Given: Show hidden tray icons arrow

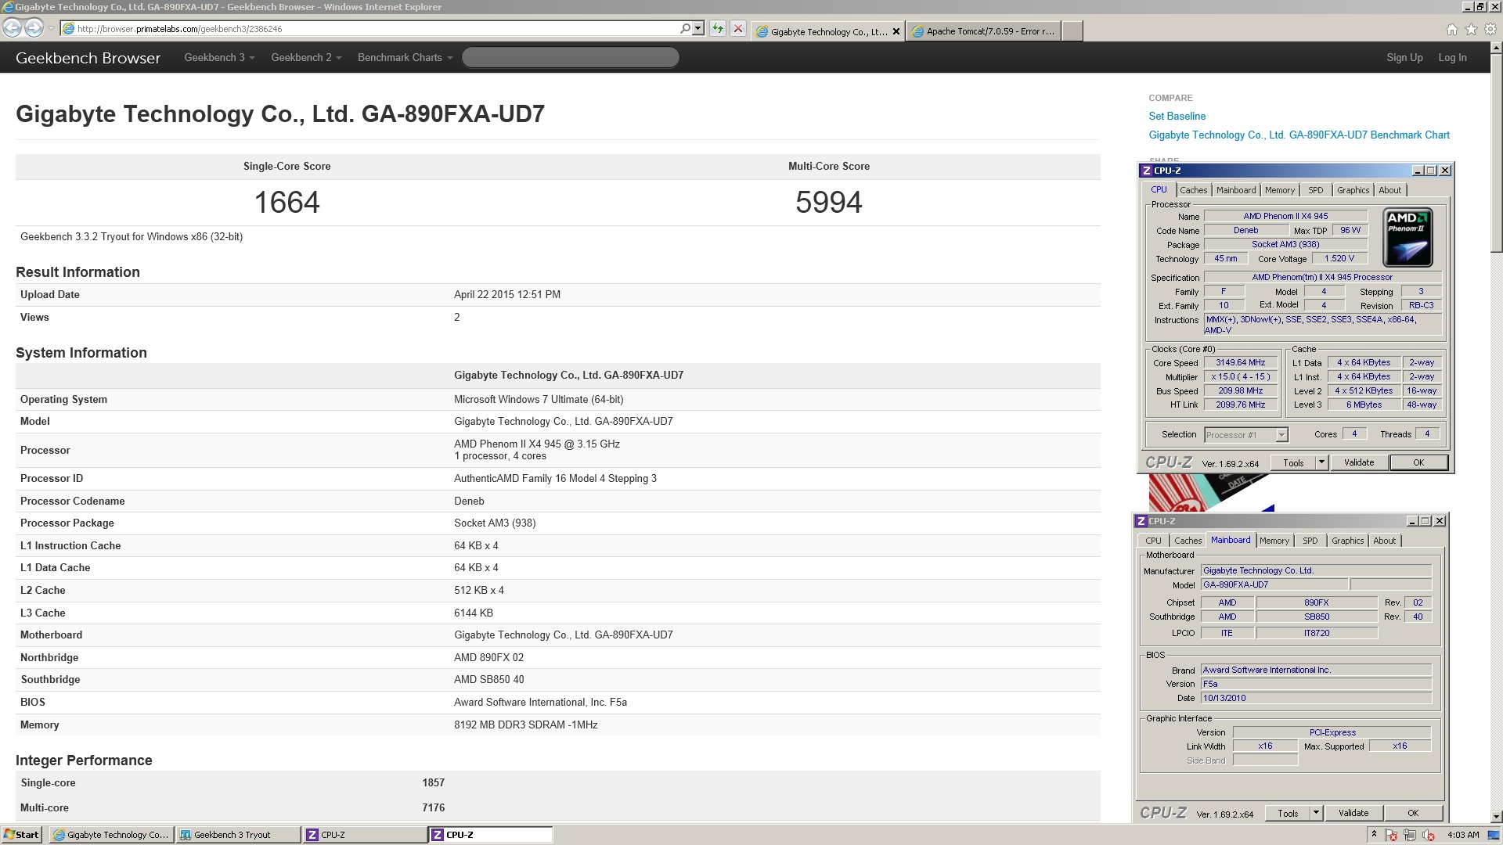Looking at the screenshot, I should pos(1374,835).
